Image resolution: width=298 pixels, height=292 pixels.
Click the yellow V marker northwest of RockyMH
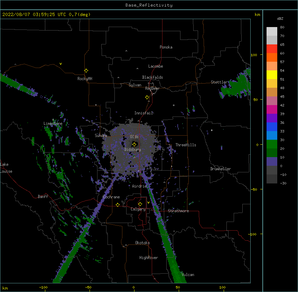(60, 64)
